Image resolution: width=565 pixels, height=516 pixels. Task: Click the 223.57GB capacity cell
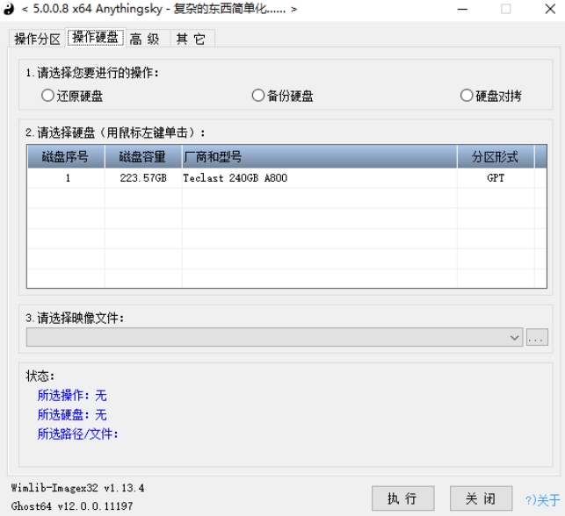point(143,178)
